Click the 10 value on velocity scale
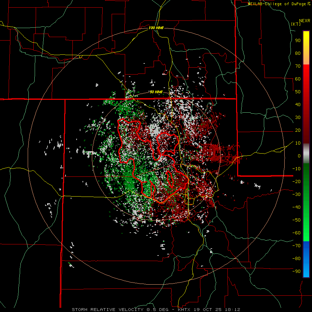The image size is (312, 312). pyautogui.click(x=298, y=143)
